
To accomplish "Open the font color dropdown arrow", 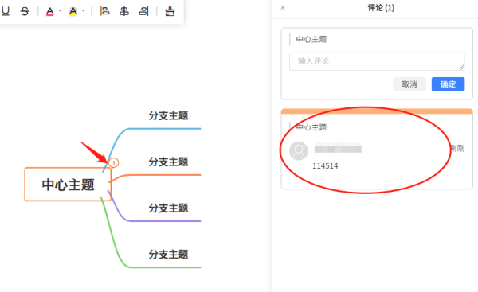I will click(60, 11).
